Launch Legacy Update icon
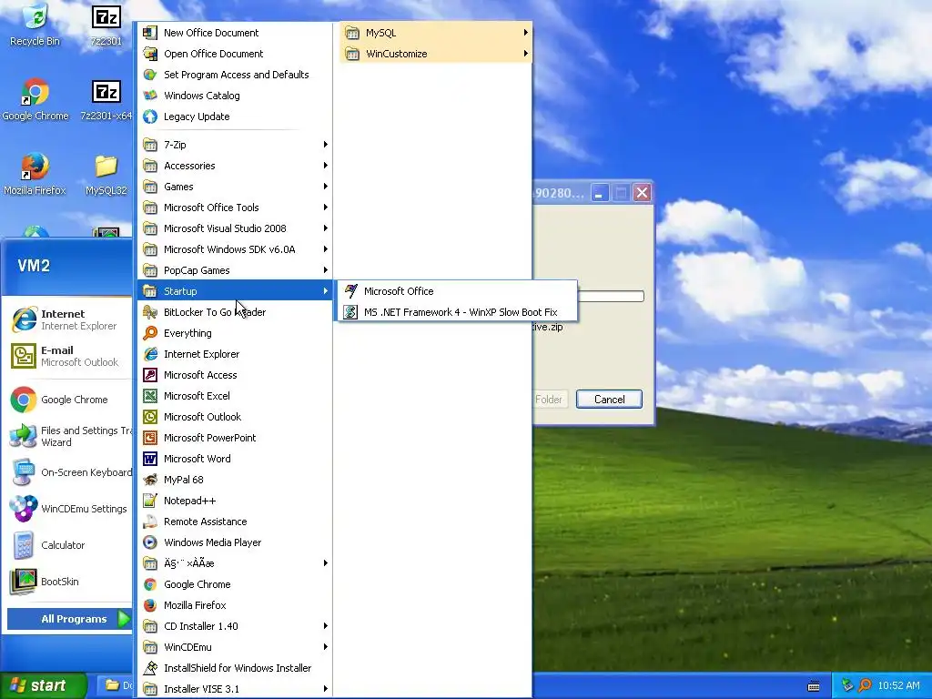 (x=150, y=116)
